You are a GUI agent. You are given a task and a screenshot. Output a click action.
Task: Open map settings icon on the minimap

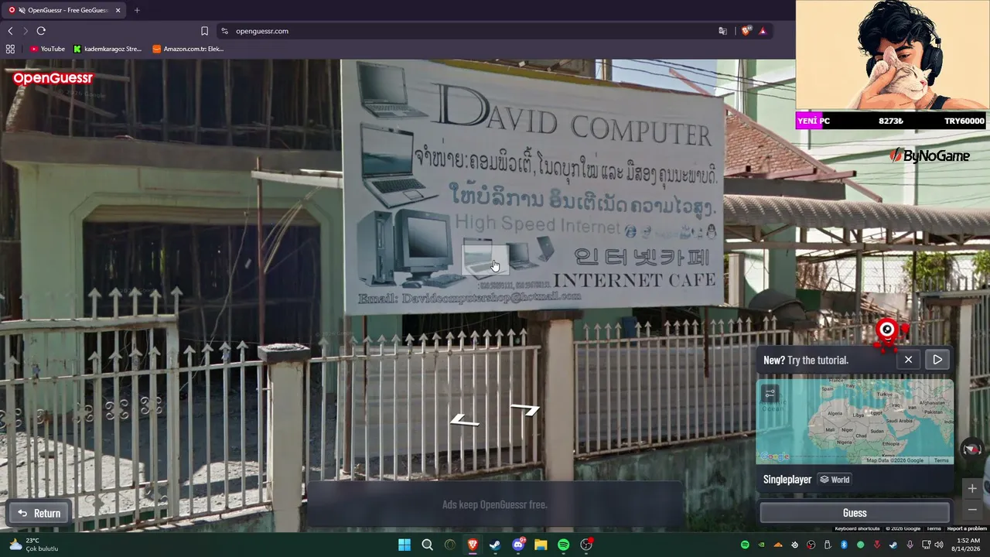(770, 394)
